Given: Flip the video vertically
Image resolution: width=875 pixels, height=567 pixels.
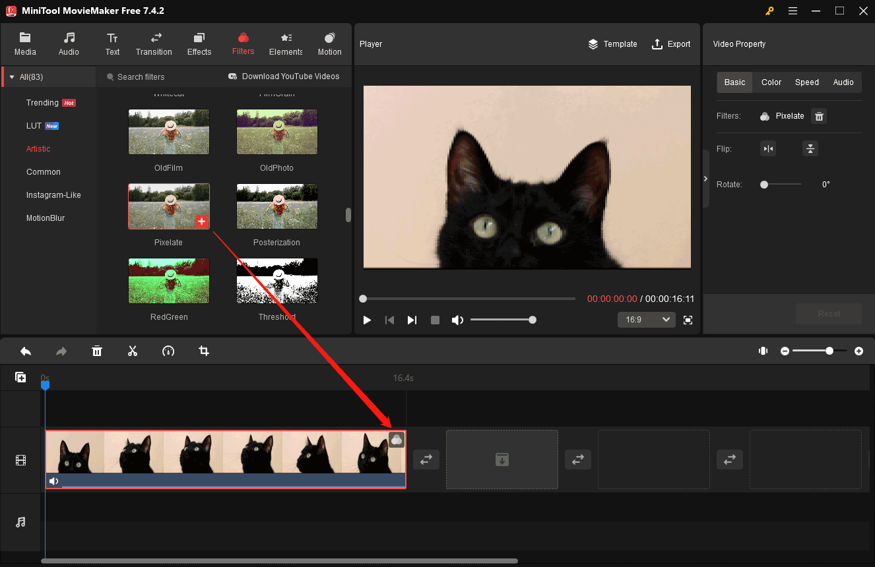Looking at the screenshot, I should point(810,148).
